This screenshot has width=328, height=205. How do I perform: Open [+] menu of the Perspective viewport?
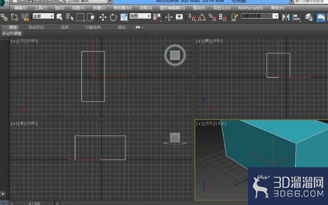199,124
